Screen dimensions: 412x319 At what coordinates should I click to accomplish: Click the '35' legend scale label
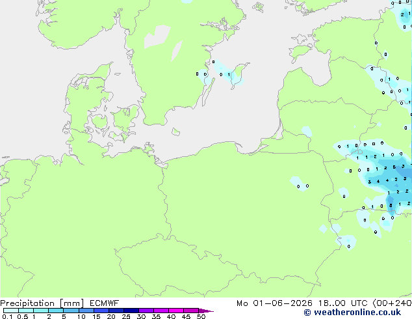click(x=156, y=316)
